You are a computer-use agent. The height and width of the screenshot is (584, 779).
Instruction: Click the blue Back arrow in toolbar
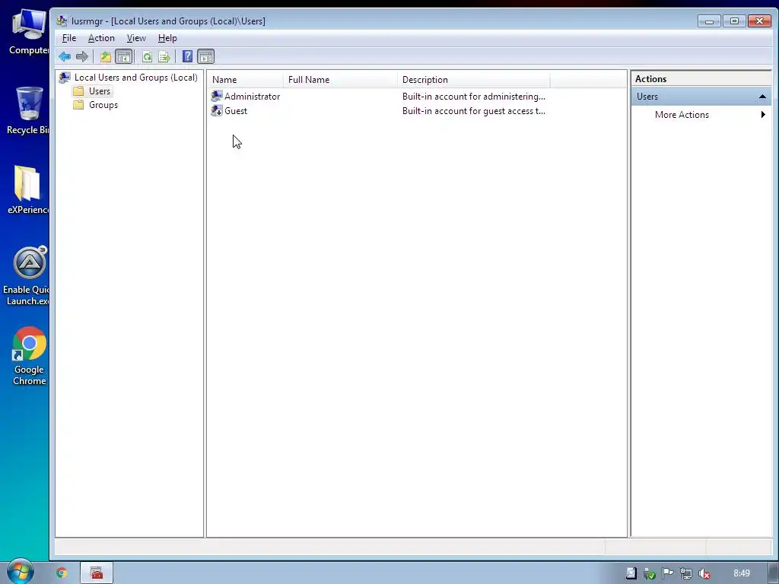point(65,56)
